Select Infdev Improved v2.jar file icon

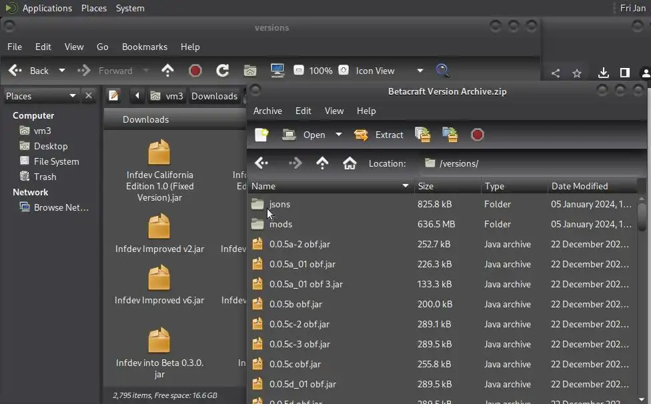pos(159,227)
